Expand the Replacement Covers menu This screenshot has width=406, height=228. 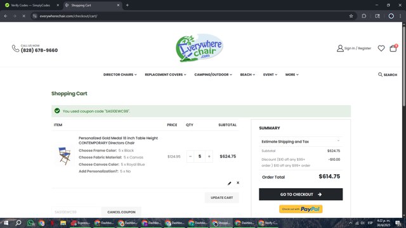[x=166, y=75]
